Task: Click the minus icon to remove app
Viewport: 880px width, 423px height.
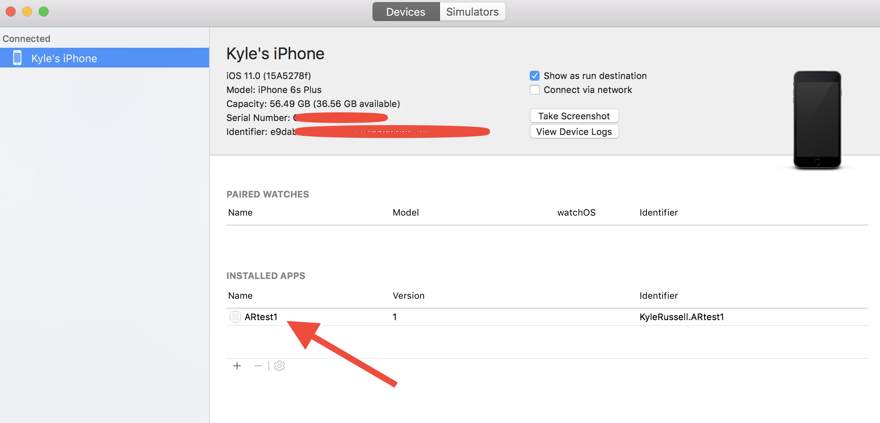Action: click(258, 366)
